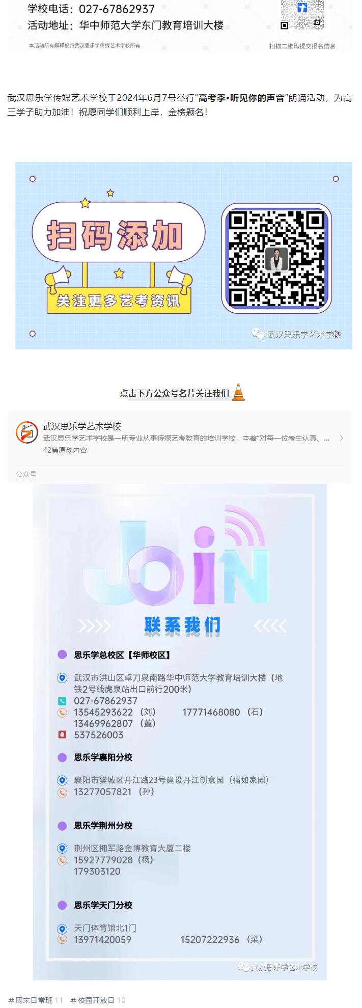
Task: Click the location pin icon for 华师校区 address
Action: [x=62, y=678]
